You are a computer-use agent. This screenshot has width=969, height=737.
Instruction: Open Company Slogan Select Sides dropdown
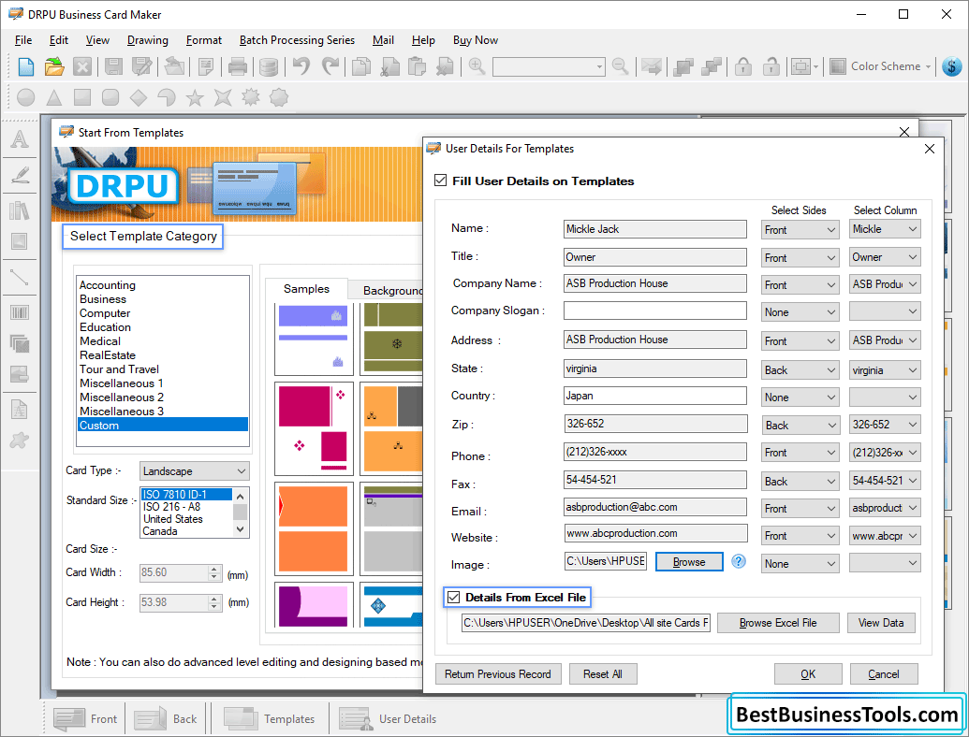click(x=800, y=312)
